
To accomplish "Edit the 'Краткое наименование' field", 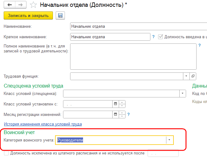I will [x=110, y=37].
